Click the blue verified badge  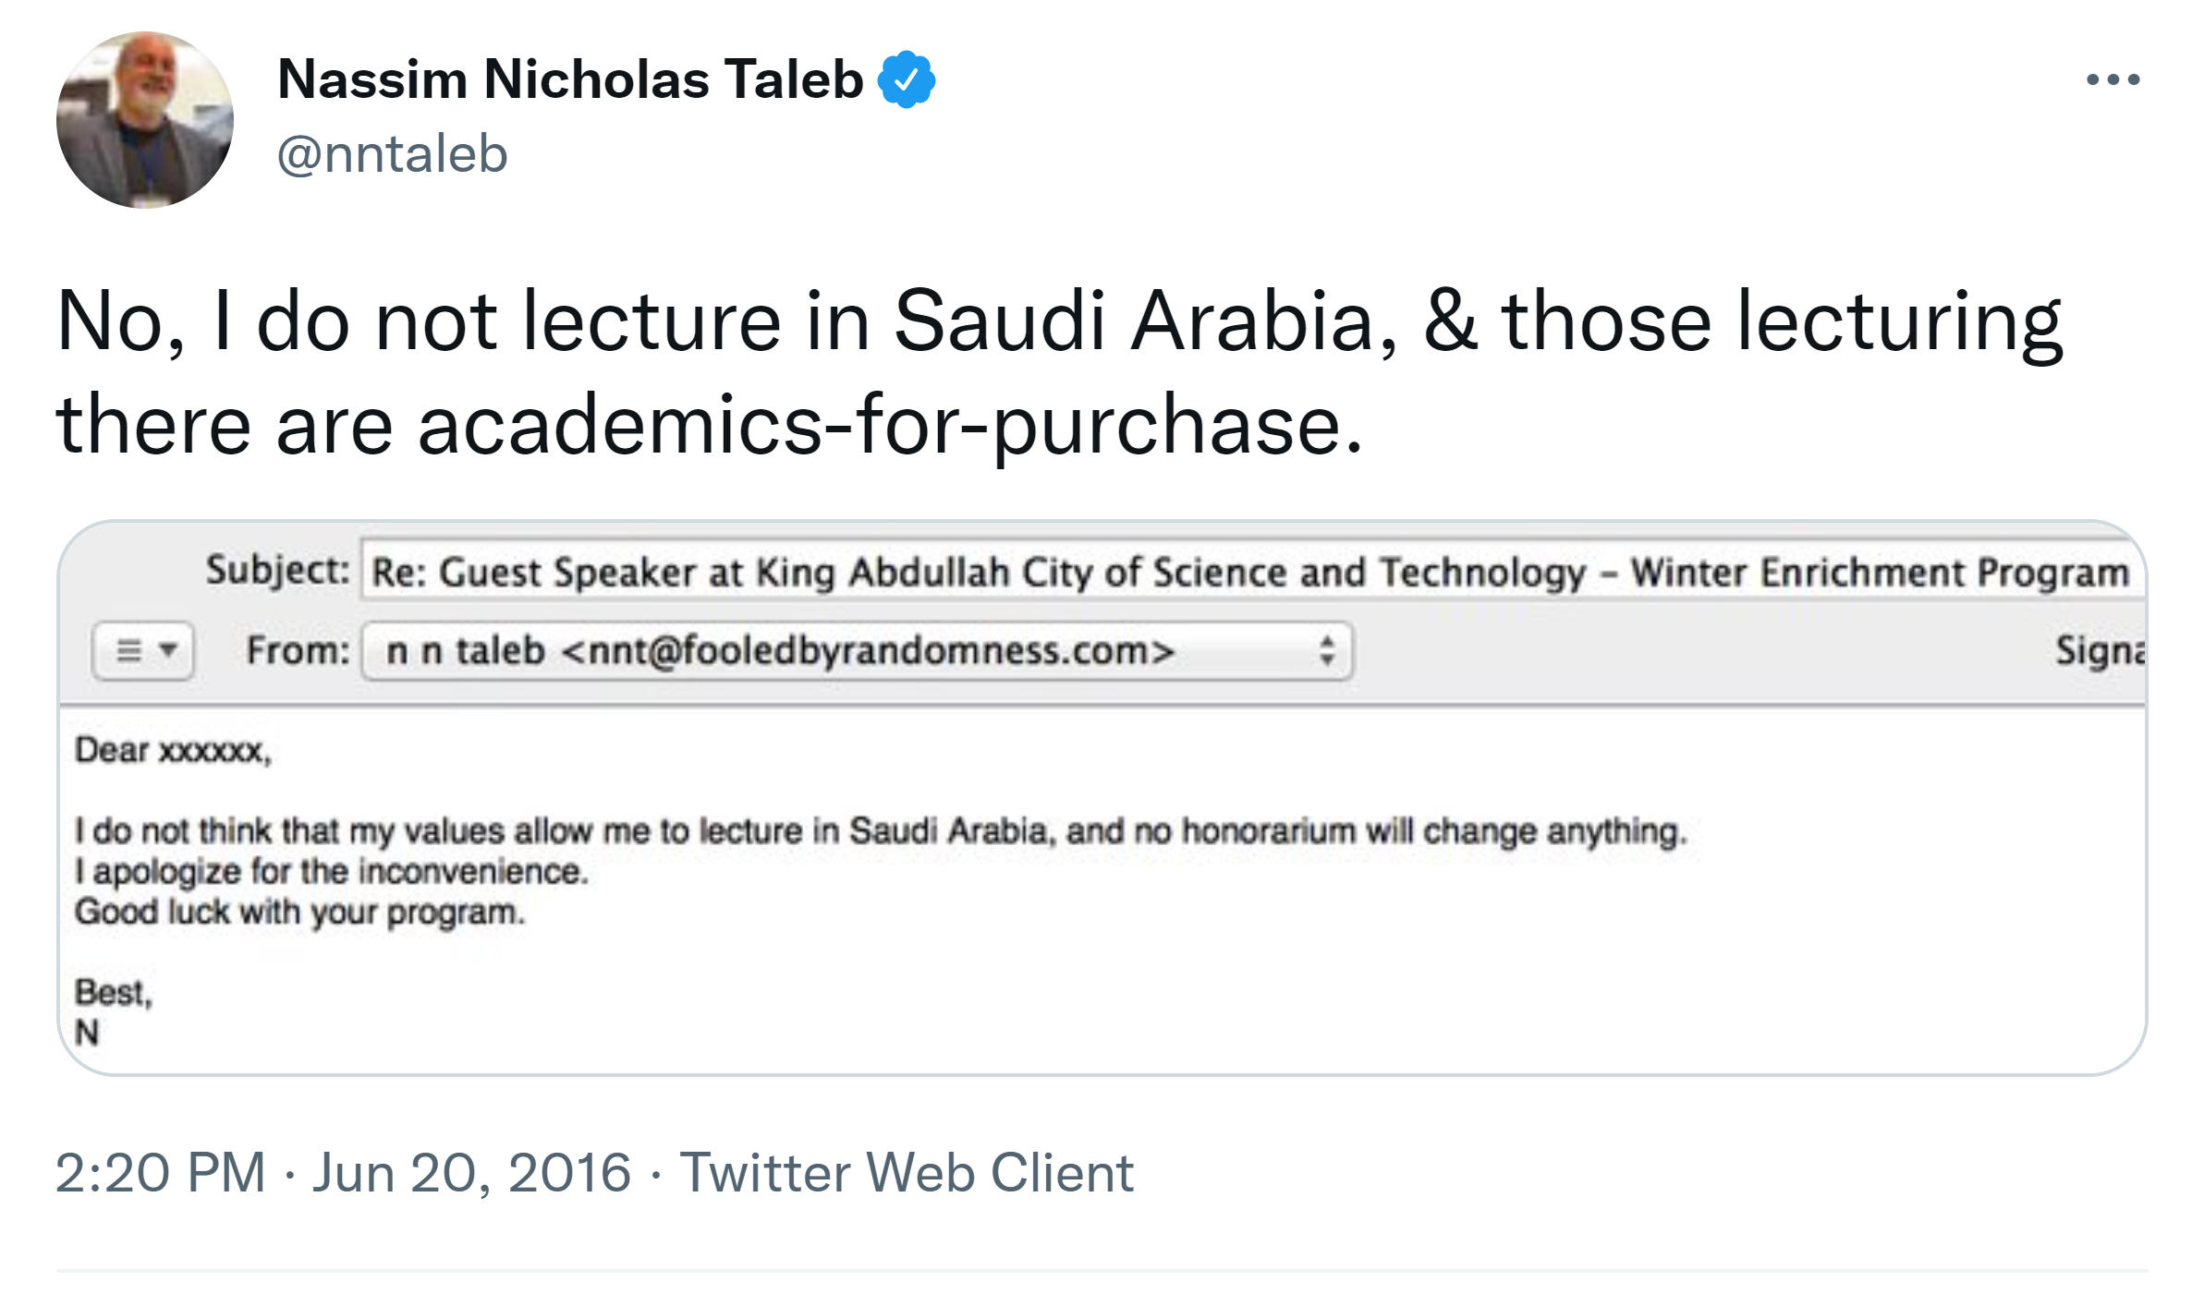click(906, 79)
